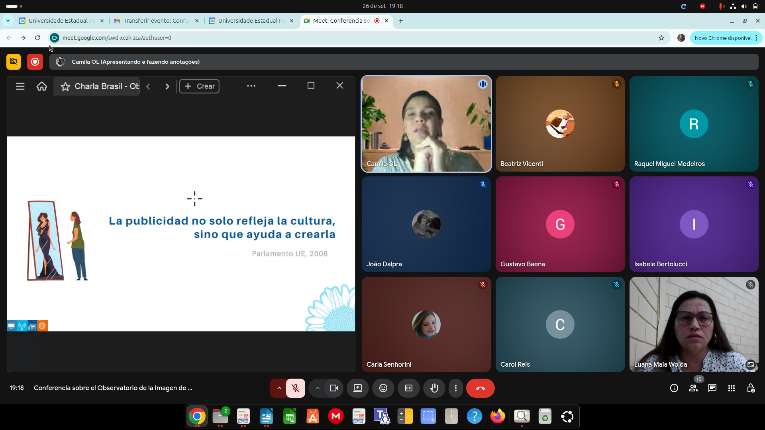Expand video settings arrow beside camera
765x430 pixels.
pyautogui.click(x=317, y=388)
